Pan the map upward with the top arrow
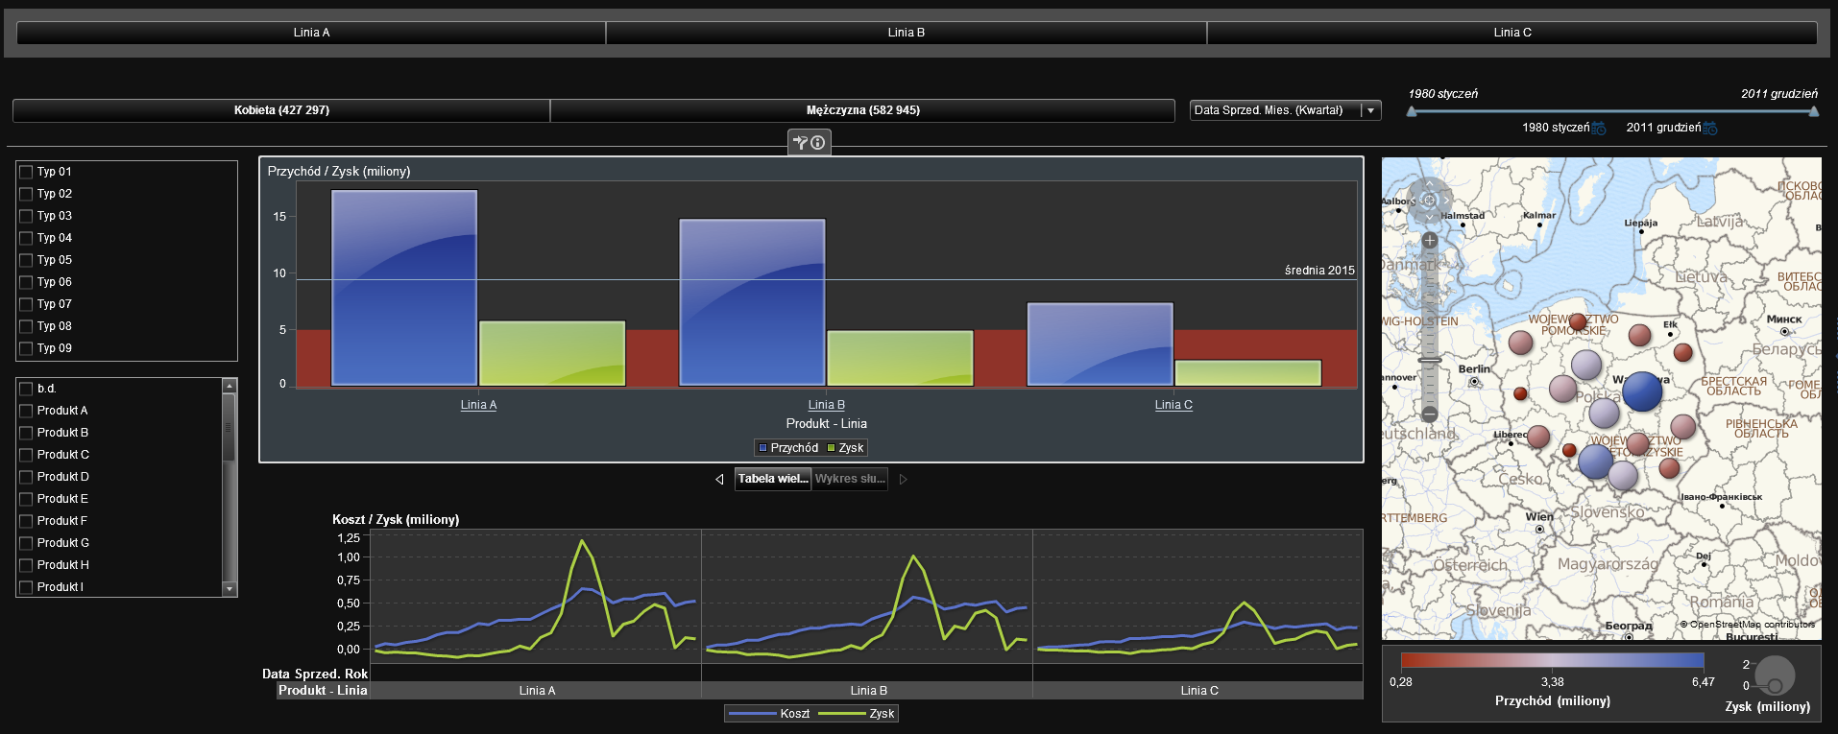The image size is (1838, 734). pos(1429,183)
